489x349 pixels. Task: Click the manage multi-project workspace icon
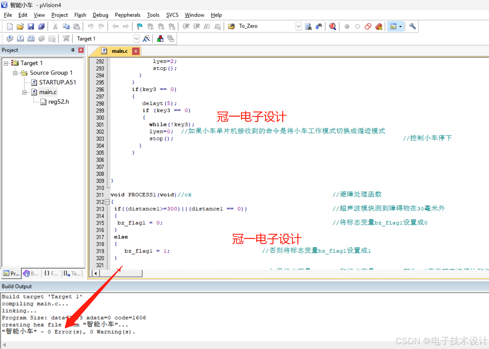click(171, 39)
